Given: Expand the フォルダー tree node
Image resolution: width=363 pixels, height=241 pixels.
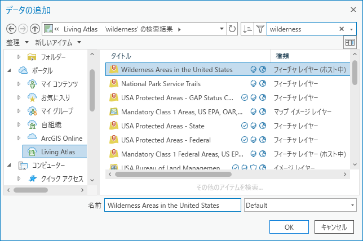Looking at the screenshot, I should (19, 57).
